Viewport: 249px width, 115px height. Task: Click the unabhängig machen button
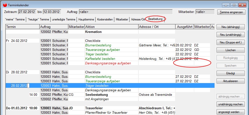pos(231,104)
